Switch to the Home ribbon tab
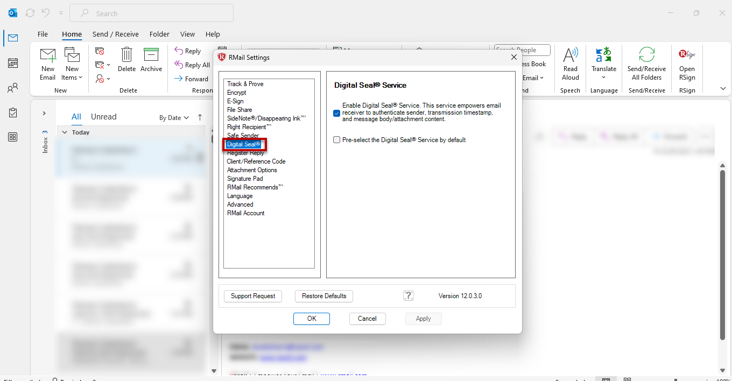Viewport: 732px width, 381px height. click(72, 34)
